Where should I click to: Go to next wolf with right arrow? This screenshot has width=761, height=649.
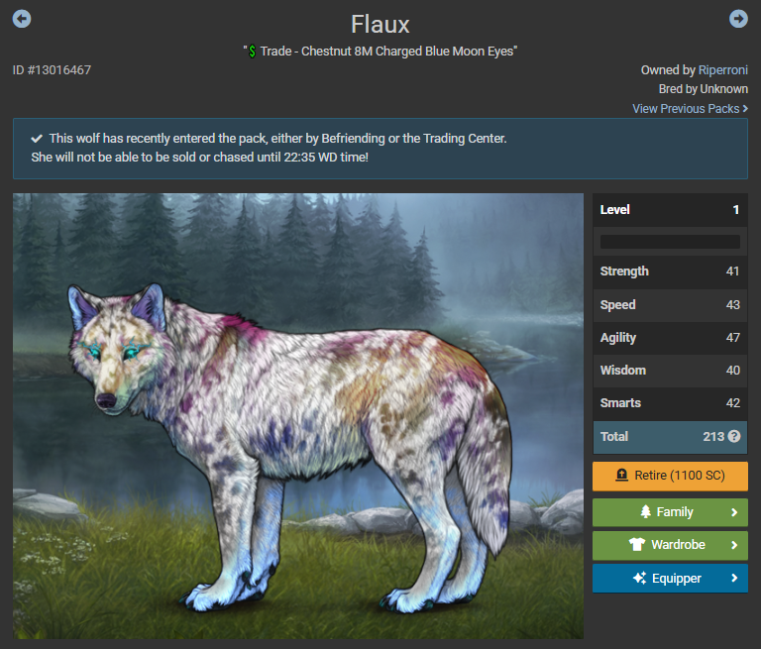[738, 19]
